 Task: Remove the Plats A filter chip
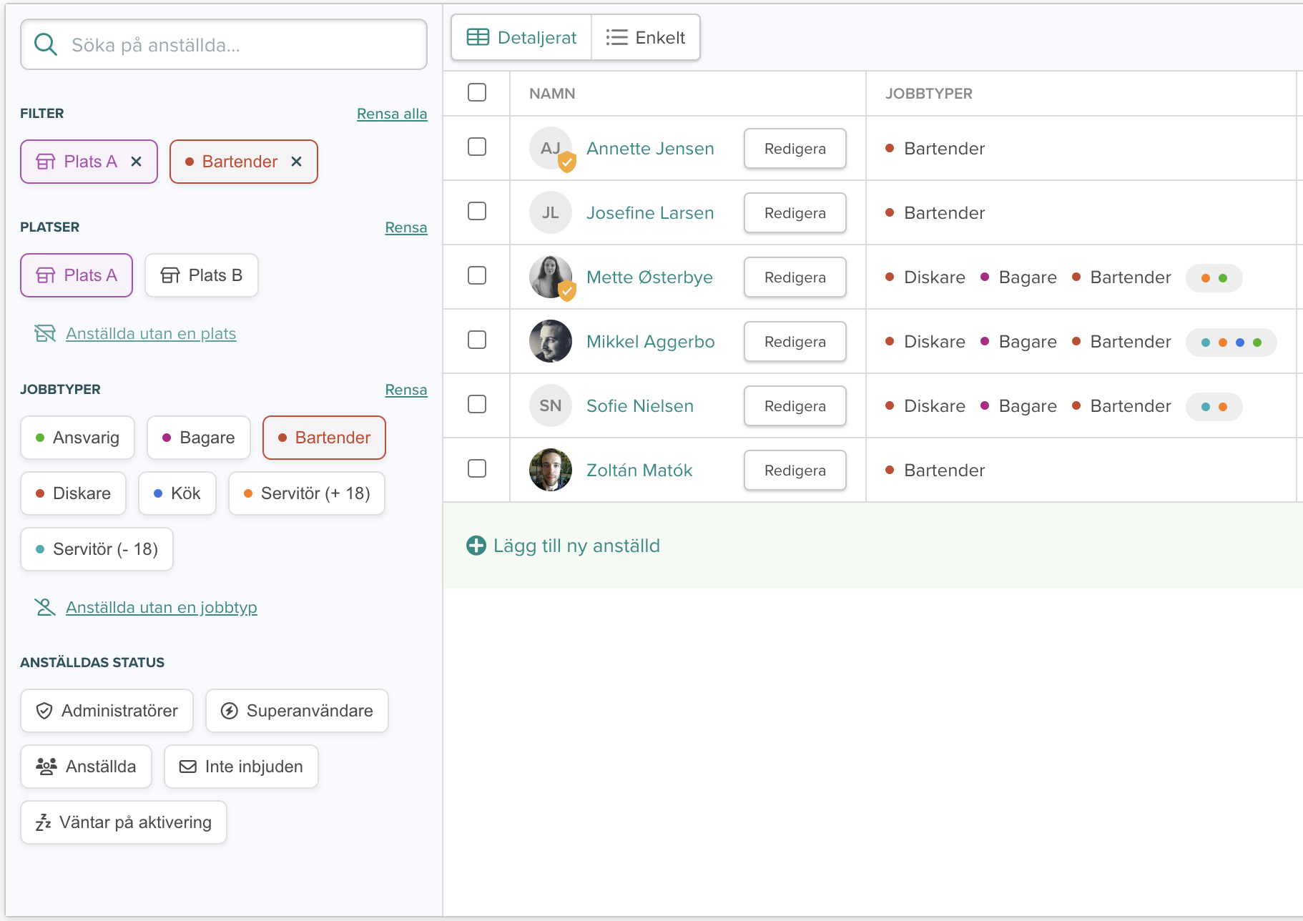tap(136, 162)
